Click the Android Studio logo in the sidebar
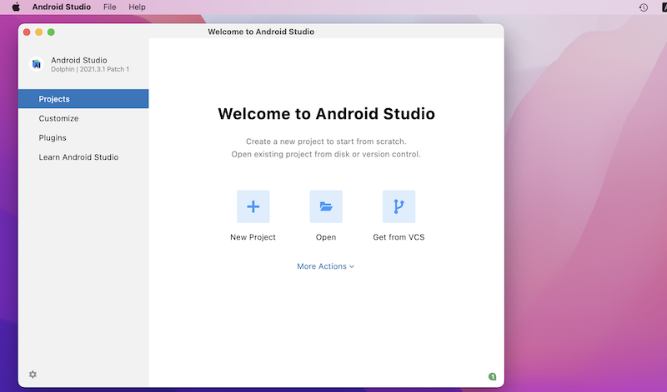 37,64
